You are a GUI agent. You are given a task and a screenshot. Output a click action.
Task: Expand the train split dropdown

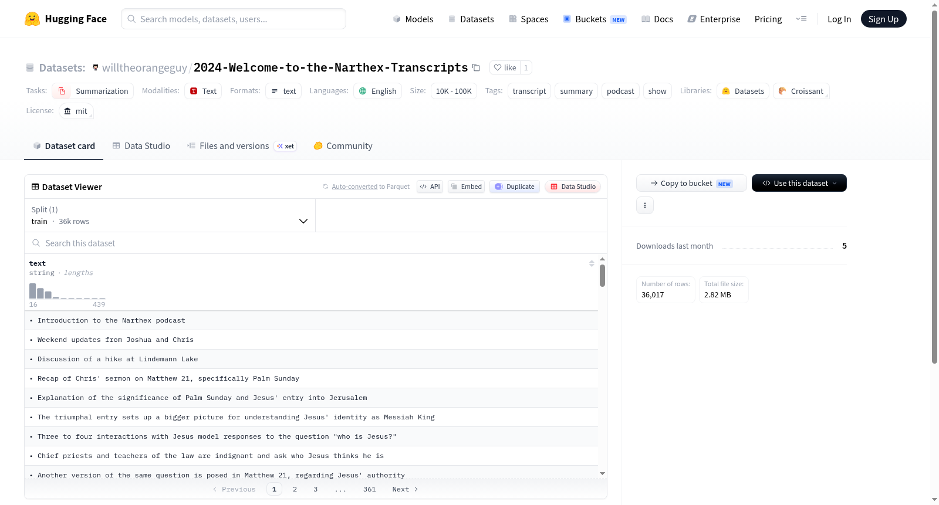[x=170, y=215]
